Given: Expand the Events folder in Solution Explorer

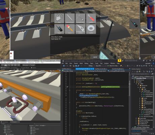Looking at the screenshot, I should point(140,98).
